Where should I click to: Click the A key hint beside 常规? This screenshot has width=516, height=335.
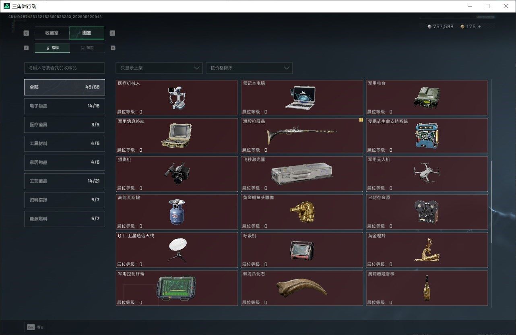(x=27, y=48)
